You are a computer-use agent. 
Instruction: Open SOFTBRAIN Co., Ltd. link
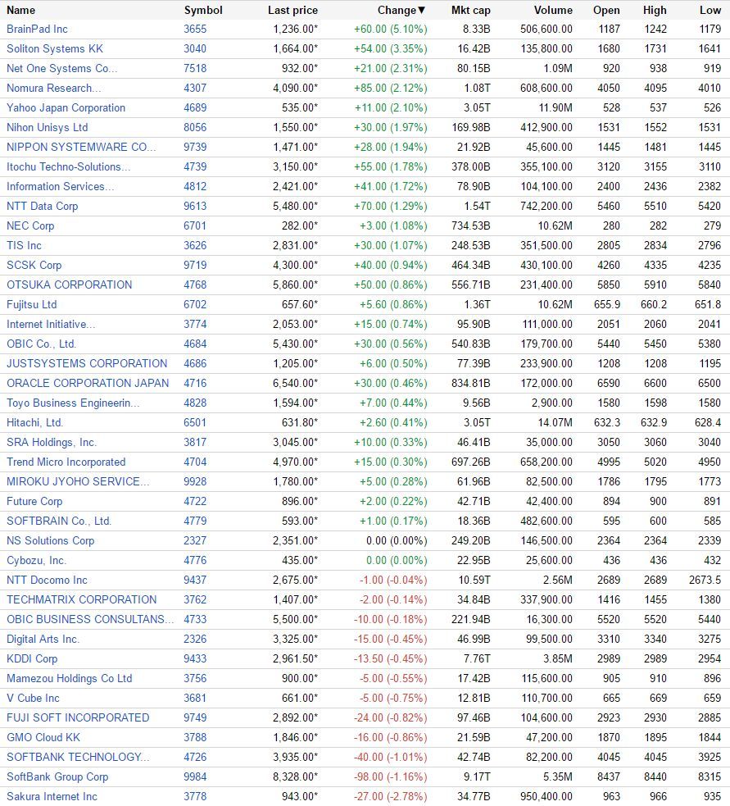59,521
